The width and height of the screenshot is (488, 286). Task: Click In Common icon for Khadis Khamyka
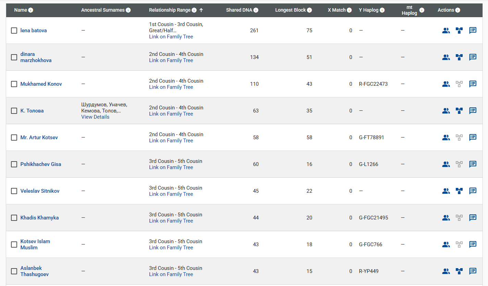(446, 218)
